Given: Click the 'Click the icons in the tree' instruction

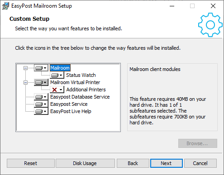Looking at the screenshot, I should click(98, 48).
